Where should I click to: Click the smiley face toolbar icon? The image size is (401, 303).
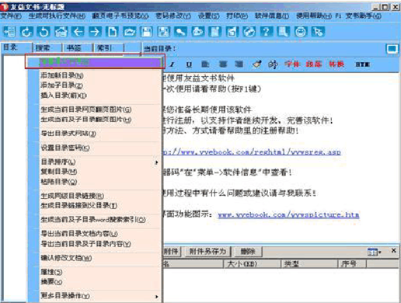coord(301,32)
